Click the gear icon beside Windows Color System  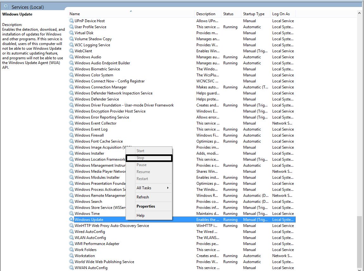tap(71, 75)
